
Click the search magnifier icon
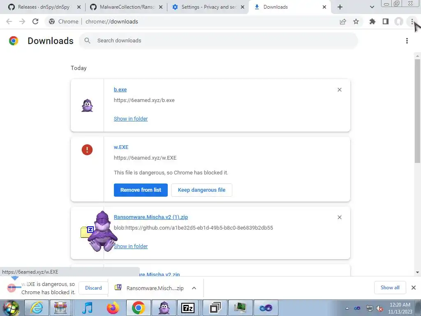tap(87, 41)
